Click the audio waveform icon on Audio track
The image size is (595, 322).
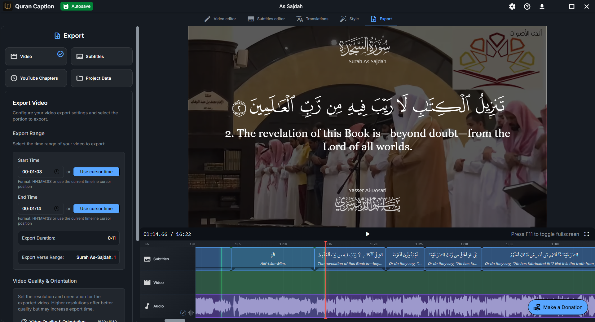[191, 312]
